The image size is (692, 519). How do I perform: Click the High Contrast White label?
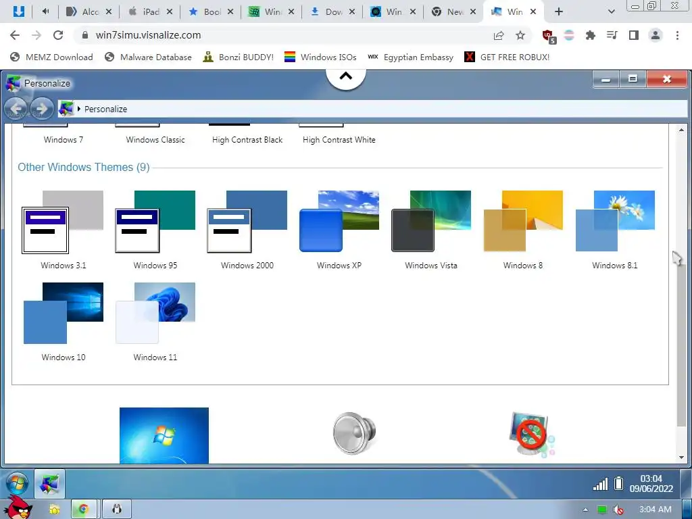click(x=339, y=140)
